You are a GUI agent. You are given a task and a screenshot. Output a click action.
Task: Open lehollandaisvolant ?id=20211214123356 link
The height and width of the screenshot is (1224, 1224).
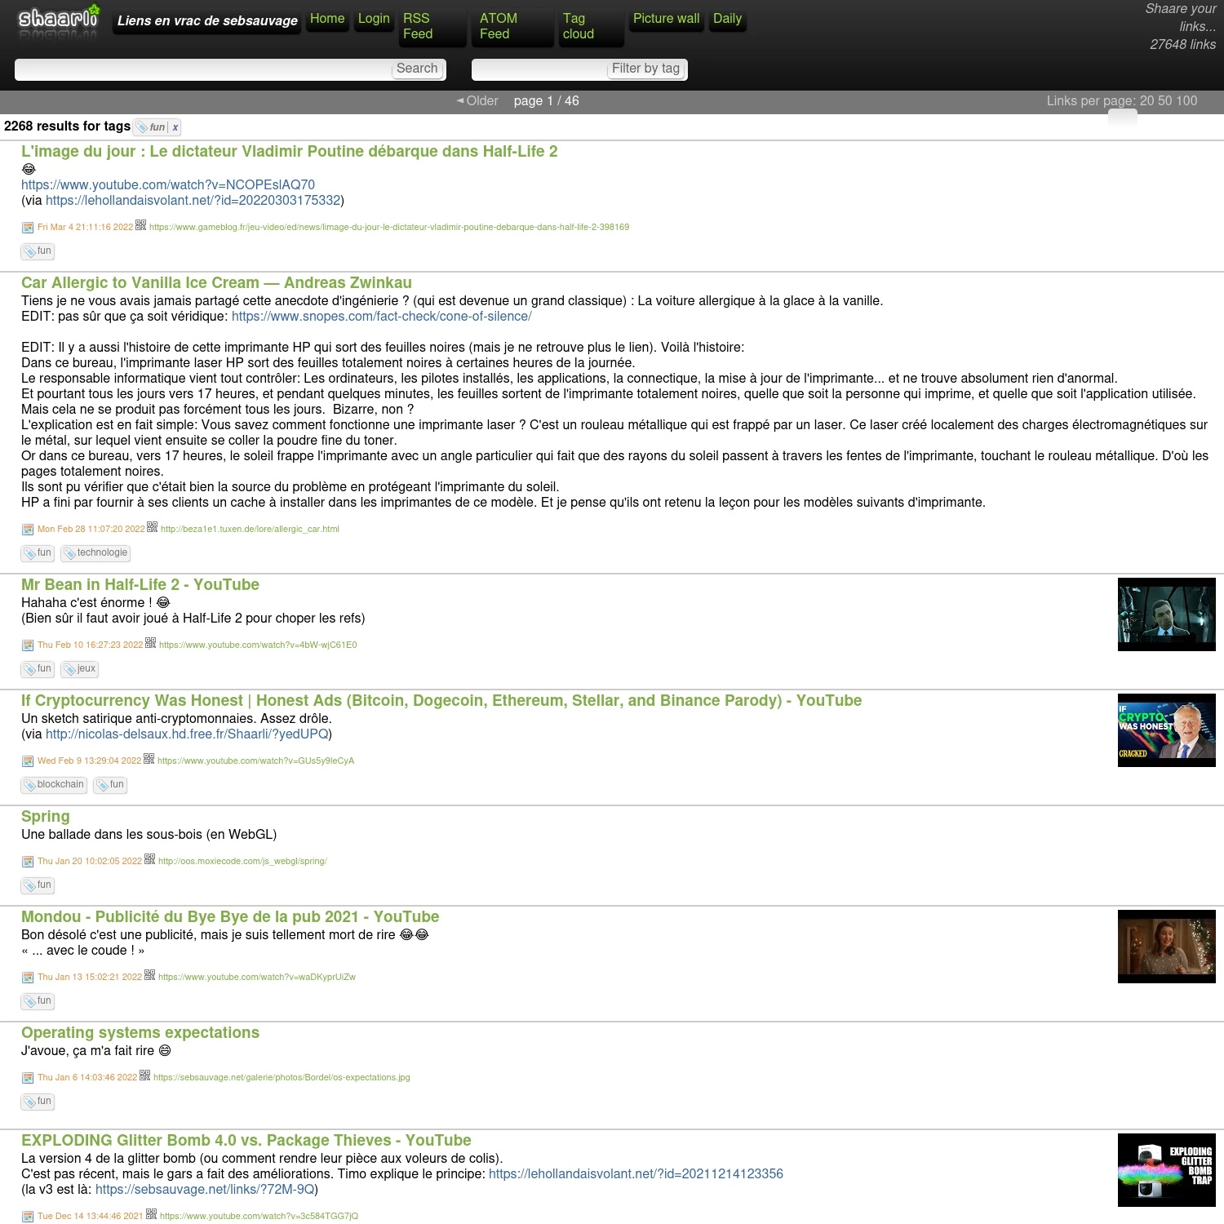[636, 1174]
